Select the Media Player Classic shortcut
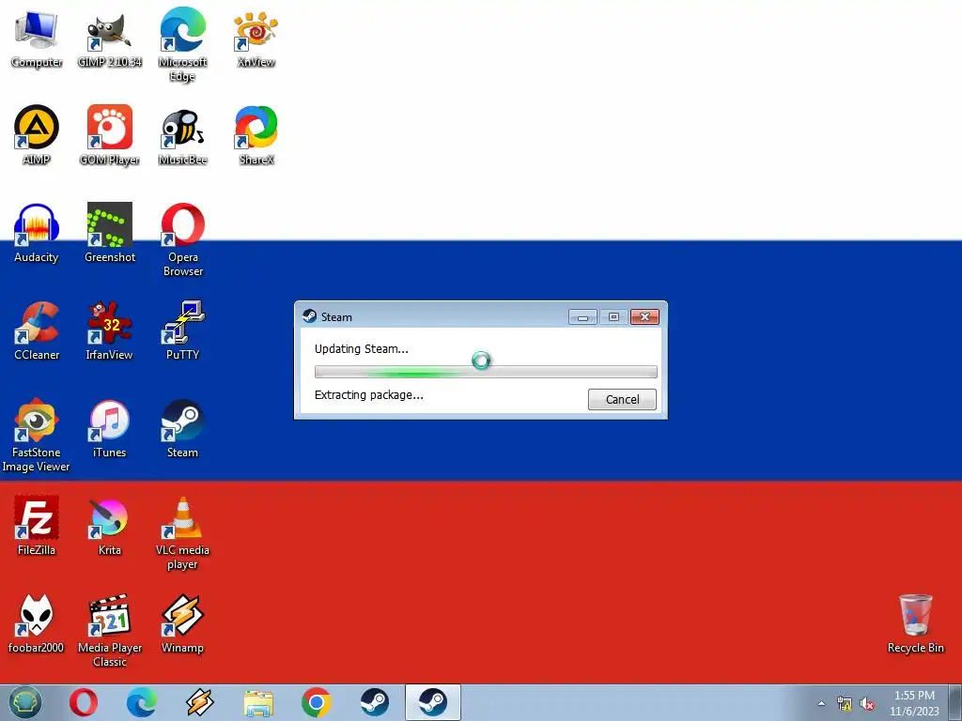This screenshot has width=962, height=721. click(x=109, y=630)
